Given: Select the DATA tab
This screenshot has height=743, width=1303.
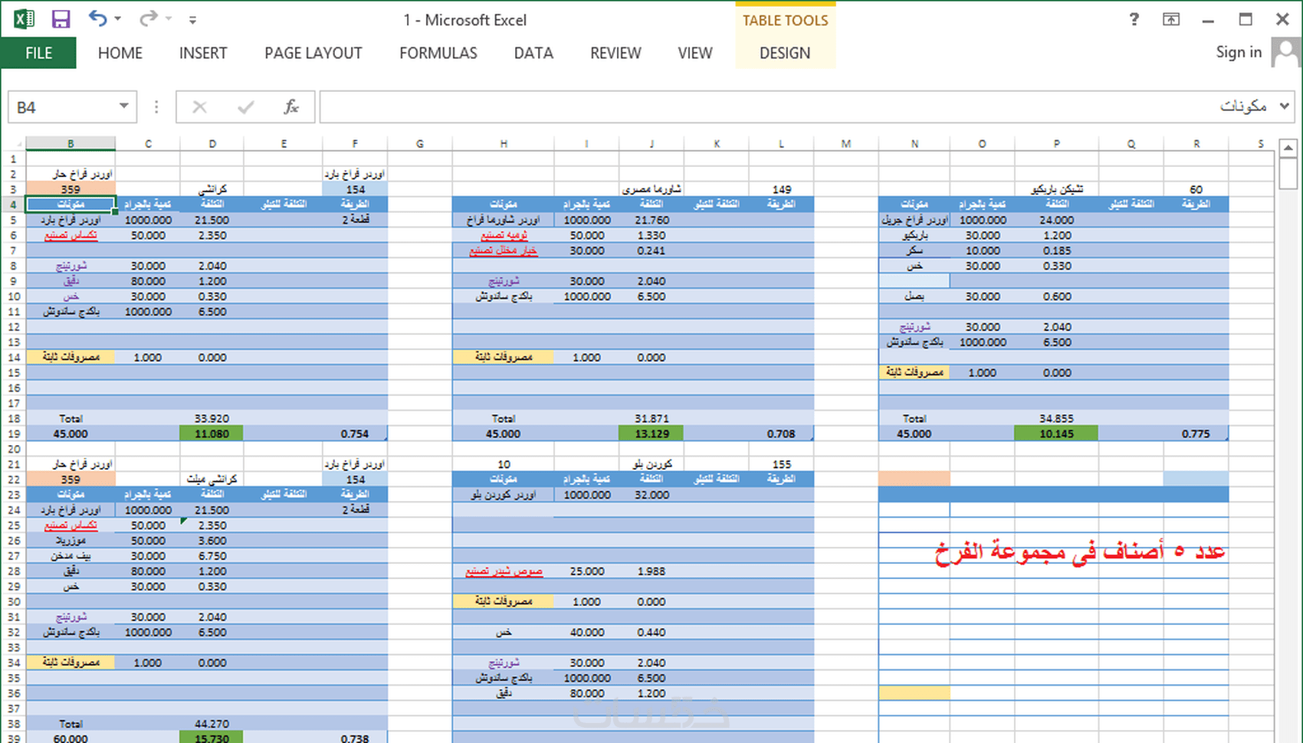Looking at the screenshot, I should [x=533, y=53].
